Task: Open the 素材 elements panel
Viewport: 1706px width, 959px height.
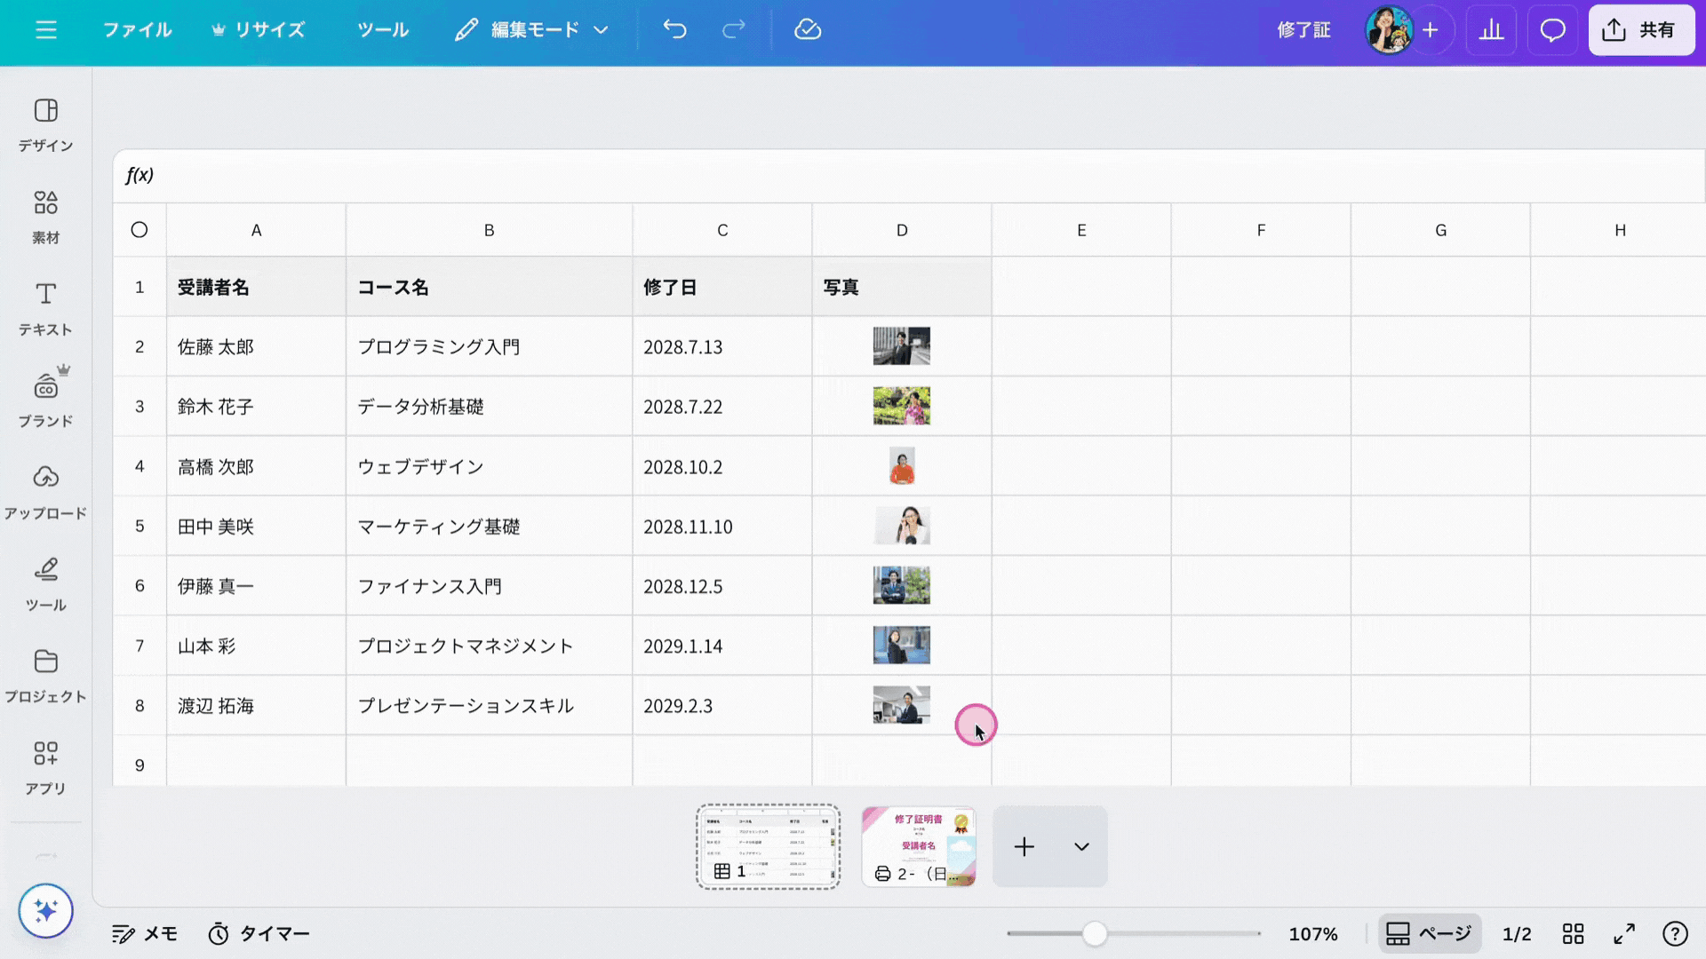Action: (x=46, y=217)
